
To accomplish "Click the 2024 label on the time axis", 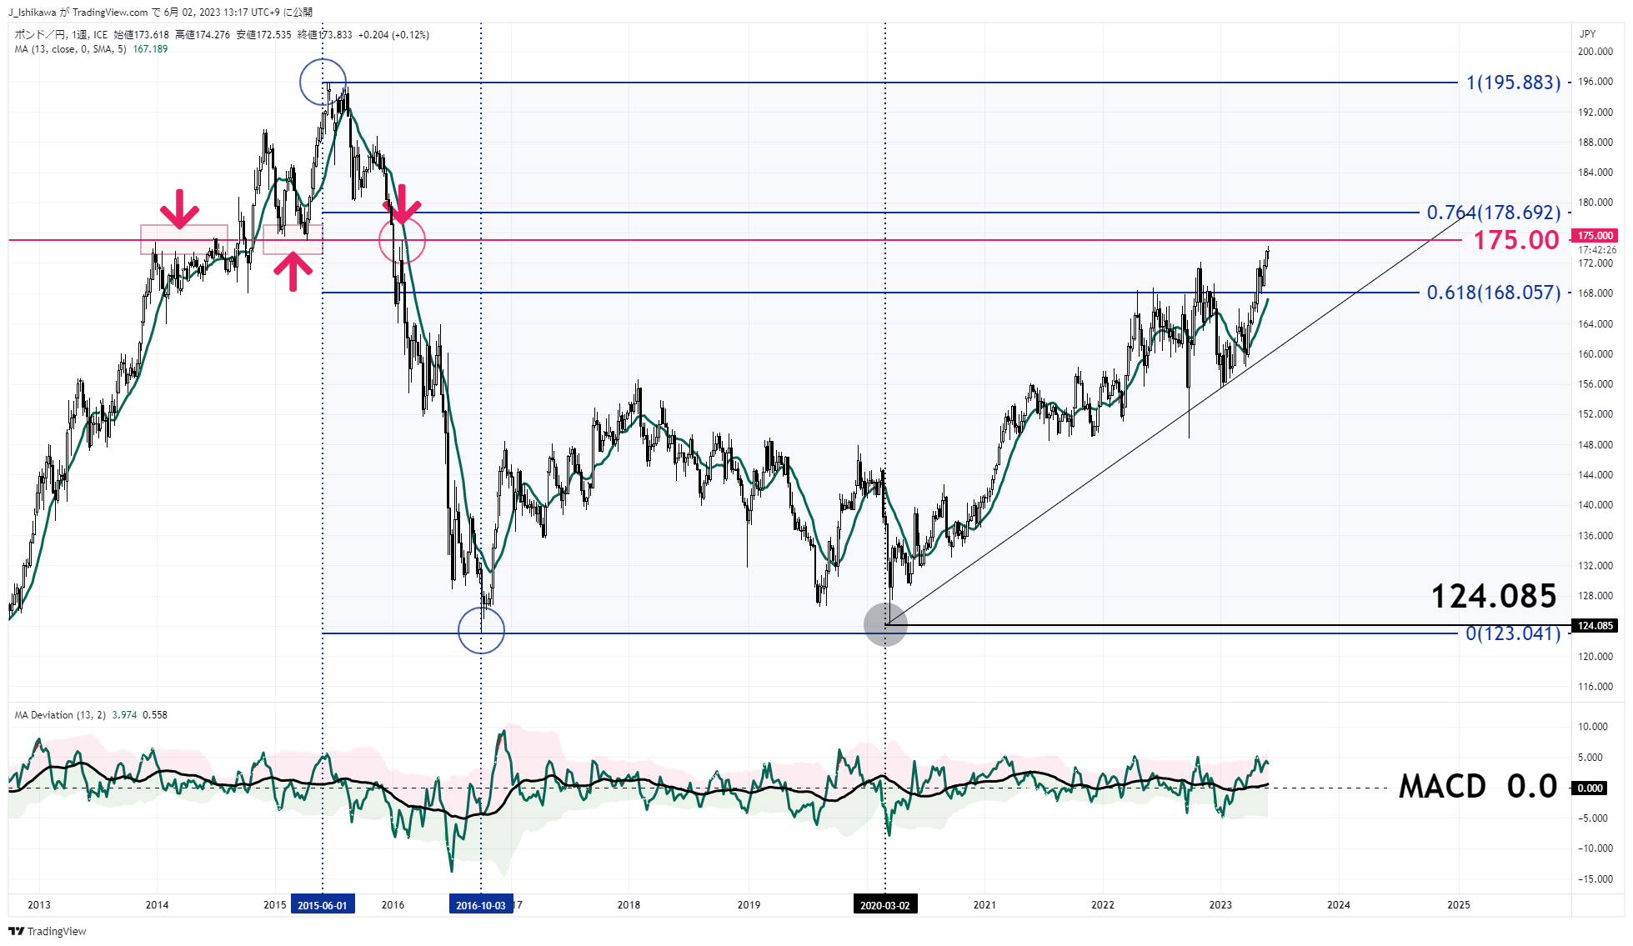I will 1339,905.
